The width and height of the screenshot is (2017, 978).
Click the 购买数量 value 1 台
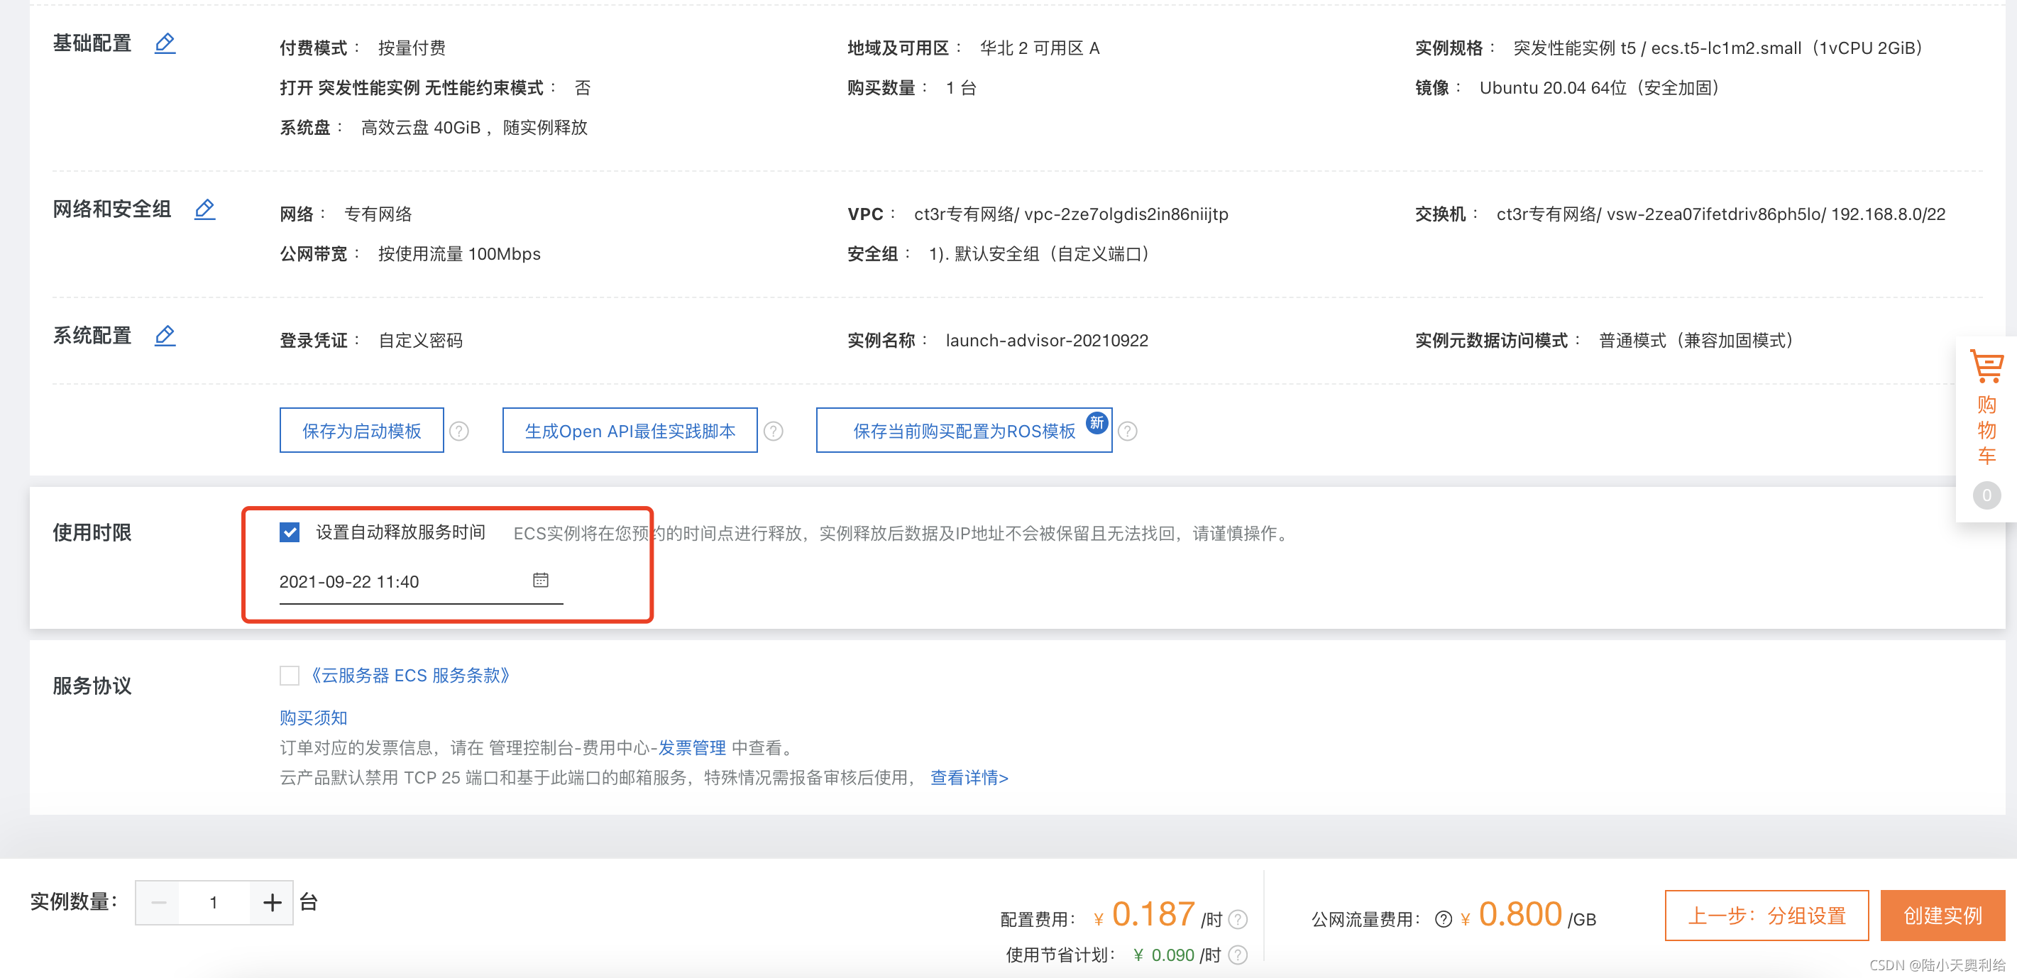point(961,88)
